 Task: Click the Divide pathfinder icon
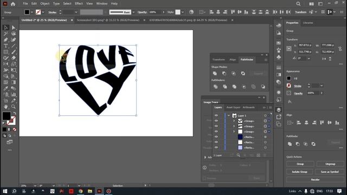coord(216,87)
